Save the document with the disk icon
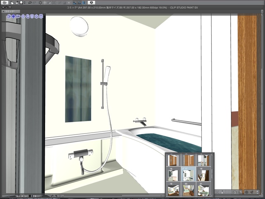 (21, 2)
